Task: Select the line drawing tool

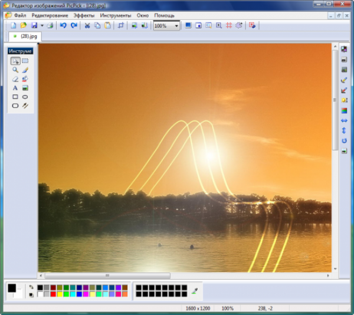Action: 25,106
